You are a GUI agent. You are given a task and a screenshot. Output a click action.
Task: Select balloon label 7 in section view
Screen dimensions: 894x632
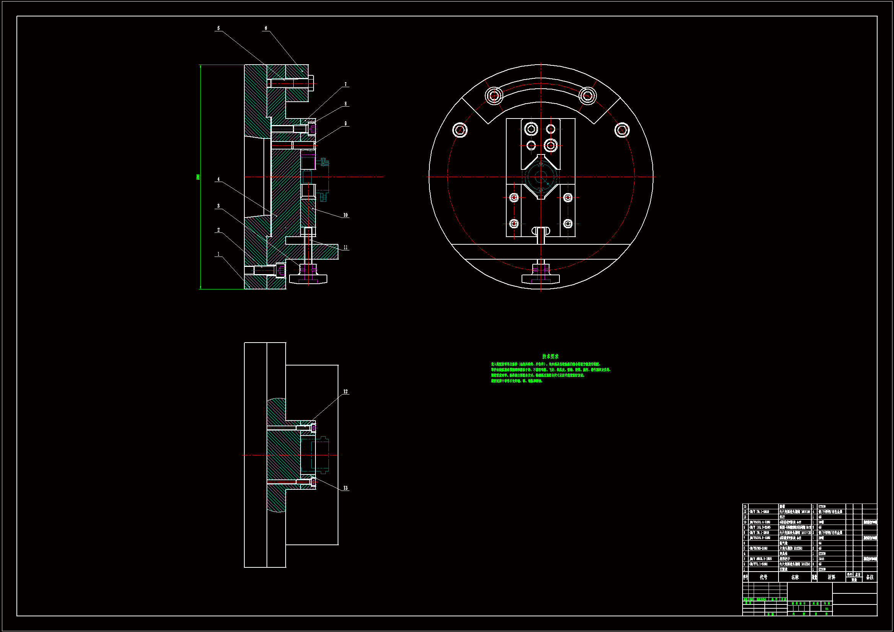[x=345, y=84]
